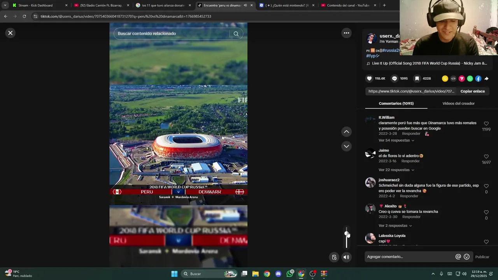Like Alexito's comment
The image size is (498, 280).
[486, 212]
